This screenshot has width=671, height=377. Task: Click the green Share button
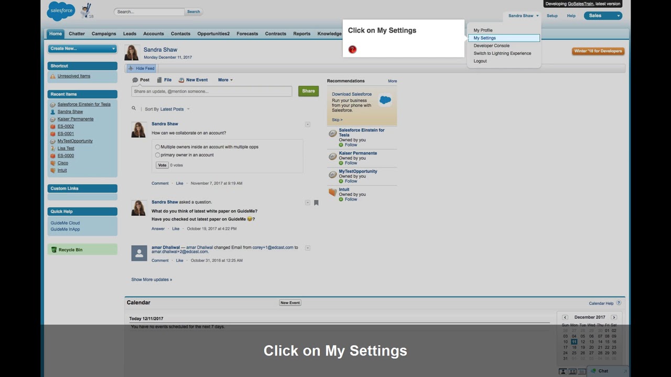coord(308,91)
